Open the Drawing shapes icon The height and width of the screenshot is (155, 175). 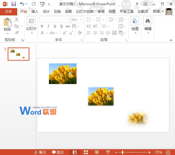coord(135,21)
